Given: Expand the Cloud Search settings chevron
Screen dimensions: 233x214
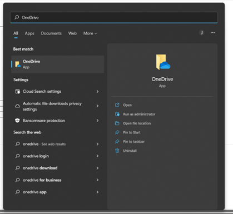Looking at the screenshot, I should pos(97,92).
